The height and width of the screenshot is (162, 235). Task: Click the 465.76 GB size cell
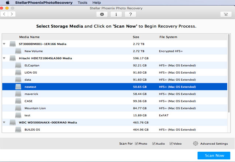click(141, 123)
